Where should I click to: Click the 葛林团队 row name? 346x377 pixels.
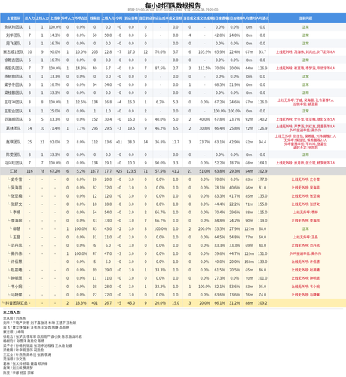point(14,128)
